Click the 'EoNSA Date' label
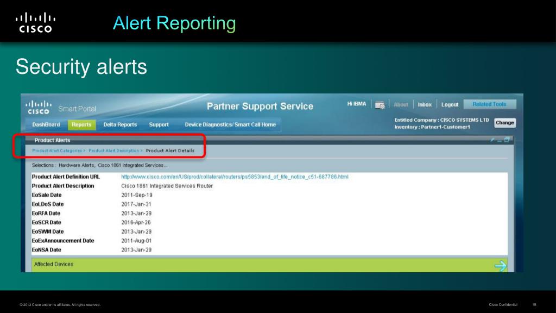The width and height of the screenshot is (556, 313). click(47, 250)
